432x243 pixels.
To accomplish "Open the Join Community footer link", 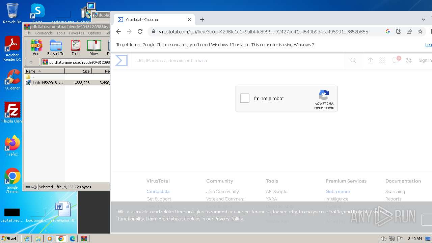I will pyautogui.click(x=222, y=191).
